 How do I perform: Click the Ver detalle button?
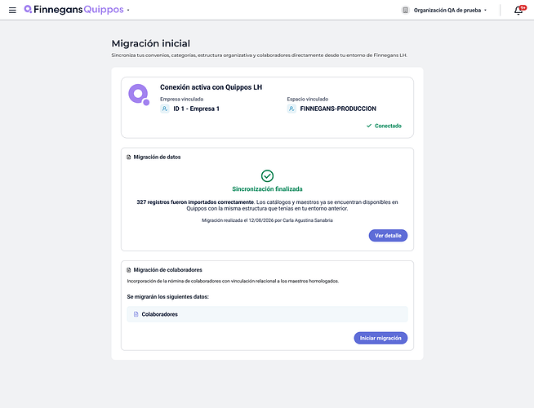click(x=388, y=236)
